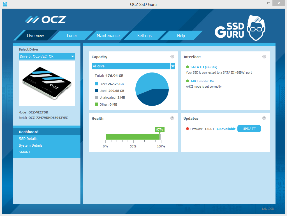Click the OCZ logo
287x216 pixels.
tap(45, 19)
